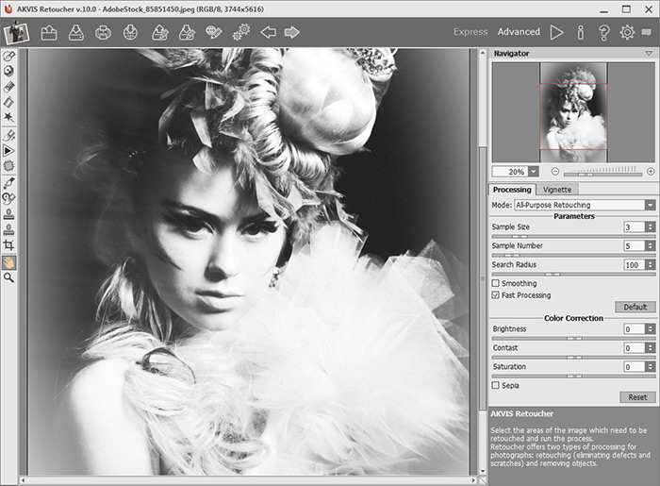
Task: Click the Contrast slider
Action: 573,357
